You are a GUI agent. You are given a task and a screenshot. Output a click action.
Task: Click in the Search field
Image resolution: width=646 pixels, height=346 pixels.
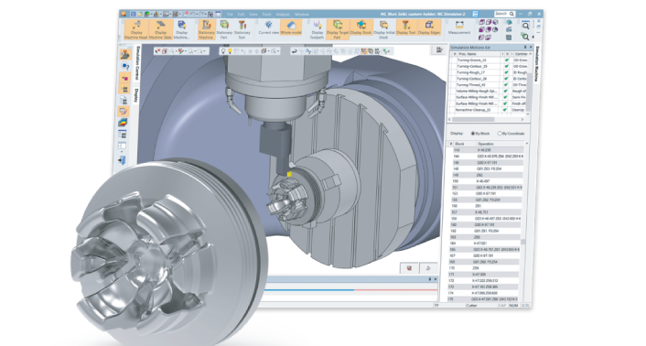pos(505,14)
